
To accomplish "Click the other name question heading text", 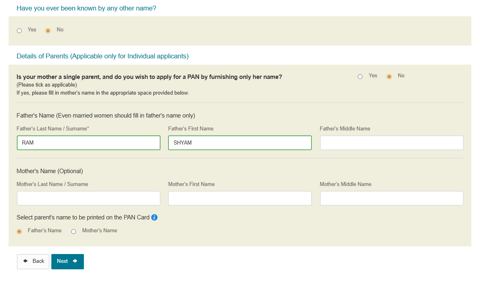I will click(86, 8).
